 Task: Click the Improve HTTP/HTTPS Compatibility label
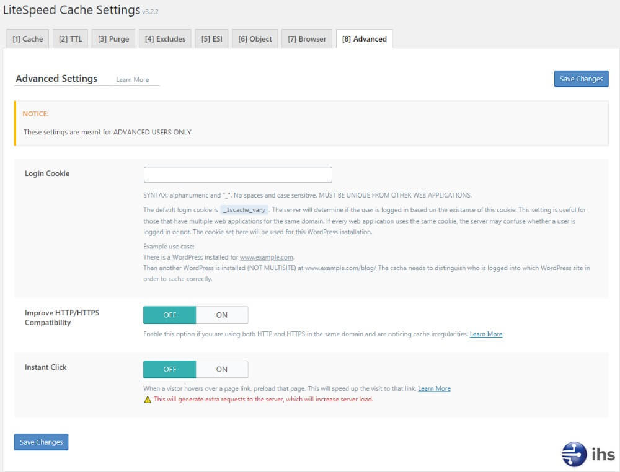(62, 318)
